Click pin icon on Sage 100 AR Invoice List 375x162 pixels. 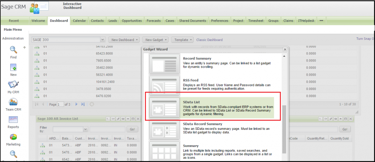[123, 119]
